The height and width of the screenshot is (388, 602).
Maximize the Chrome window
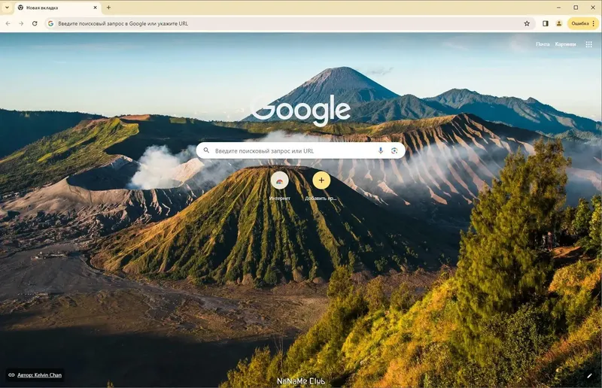[576, 8]
